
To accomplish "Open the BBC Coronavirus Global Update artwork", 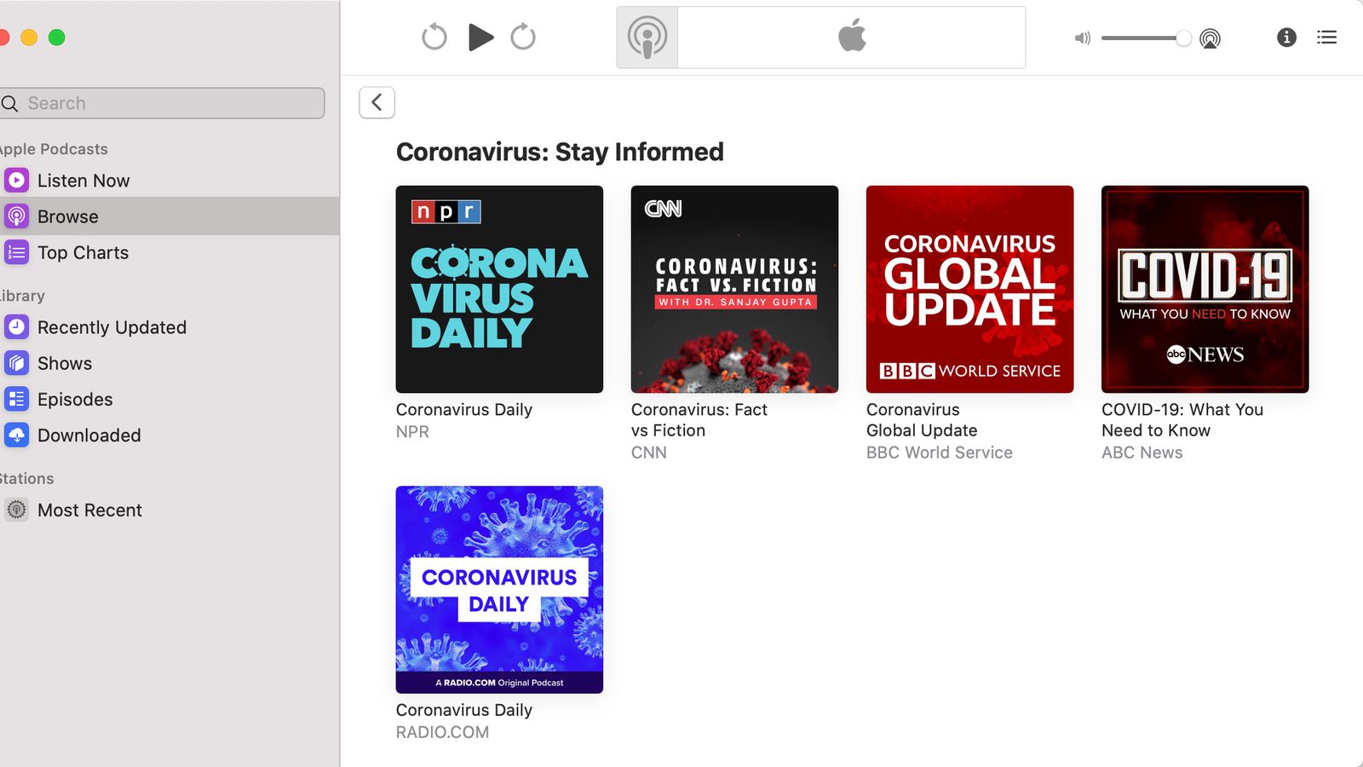I will pos(969,289).
